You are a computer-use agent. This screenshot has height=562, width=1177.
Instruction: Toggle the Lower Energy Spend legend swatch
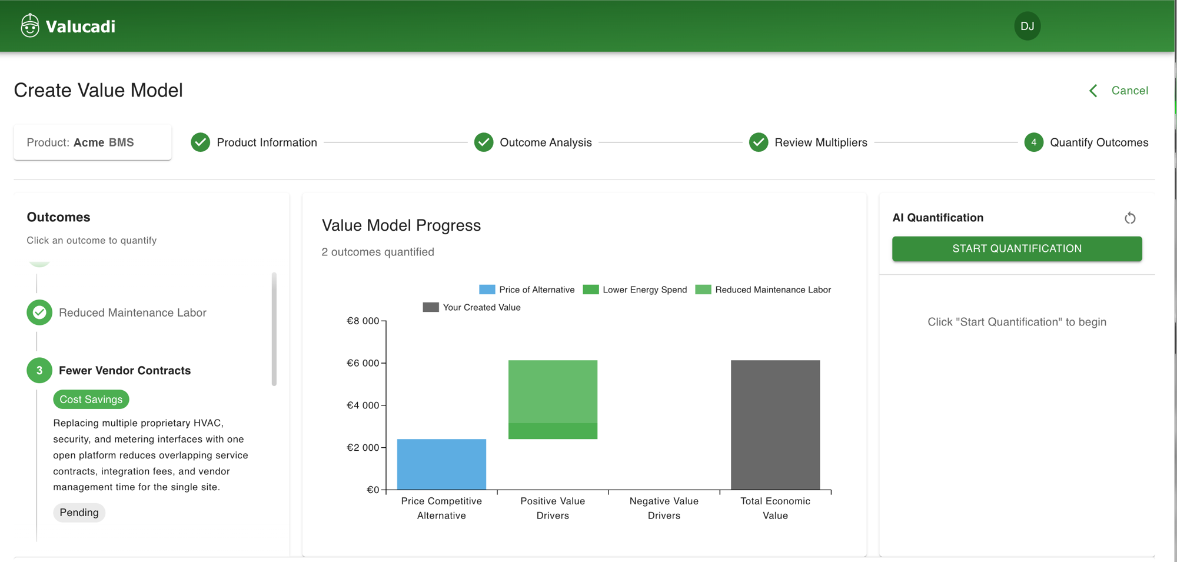pos(591,290)
